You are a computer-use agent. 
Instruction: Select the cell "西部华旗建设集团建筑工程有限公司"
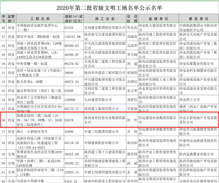[105, 163]
